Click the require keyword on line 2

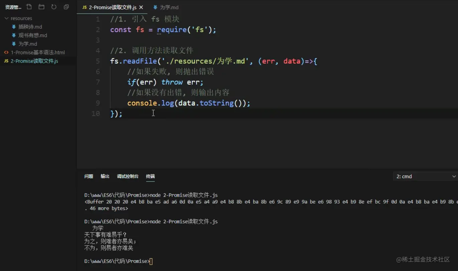(172, 30)
